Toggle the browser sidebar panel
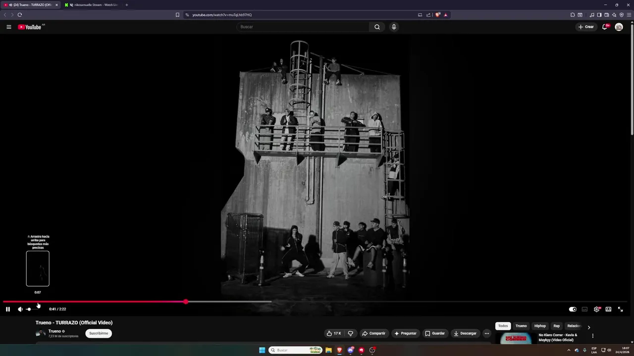Viewport: 634px width, 356px height. (x=599, y=15)
